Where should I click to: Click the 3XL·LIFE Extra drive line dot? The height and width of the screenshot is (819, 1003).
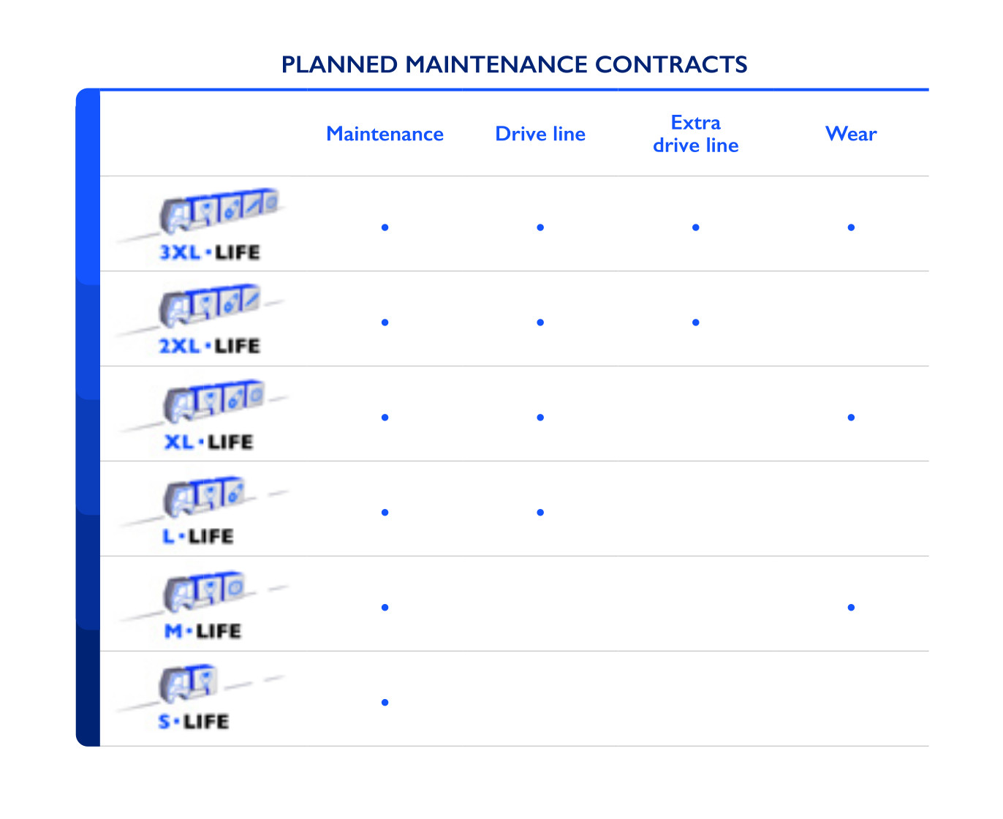click(695, 227)
